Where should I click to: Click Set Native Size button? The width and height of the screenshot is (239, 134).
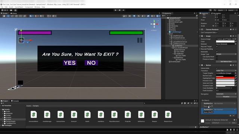226,61
